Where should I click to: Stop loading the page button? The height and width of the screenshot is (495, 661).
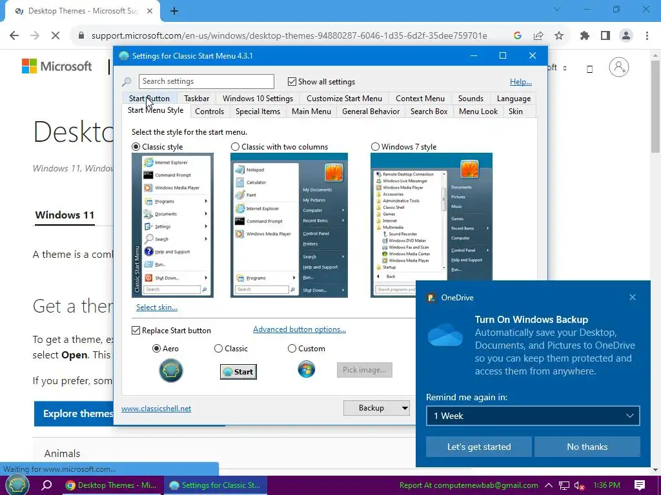[56, 36]
